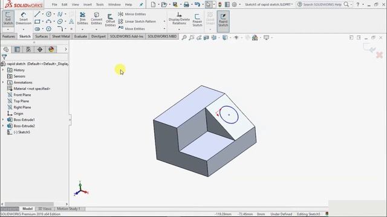Open the Linear Sketch Pattern dropdown arrow

point(164,22)
